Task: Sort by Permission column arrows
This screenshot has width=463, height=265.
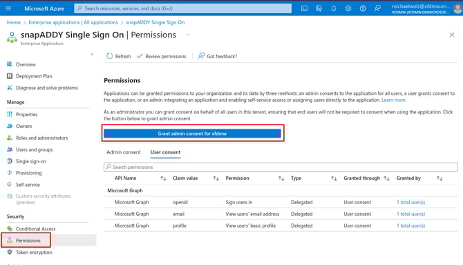Action: (x=281, y=179)
